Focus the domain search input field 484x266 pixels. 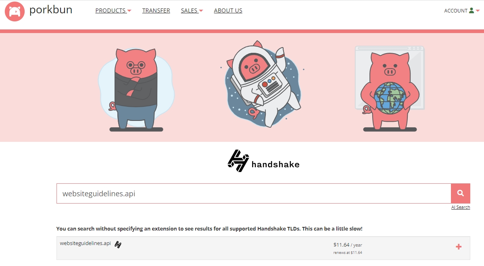(x=254, y=193)
